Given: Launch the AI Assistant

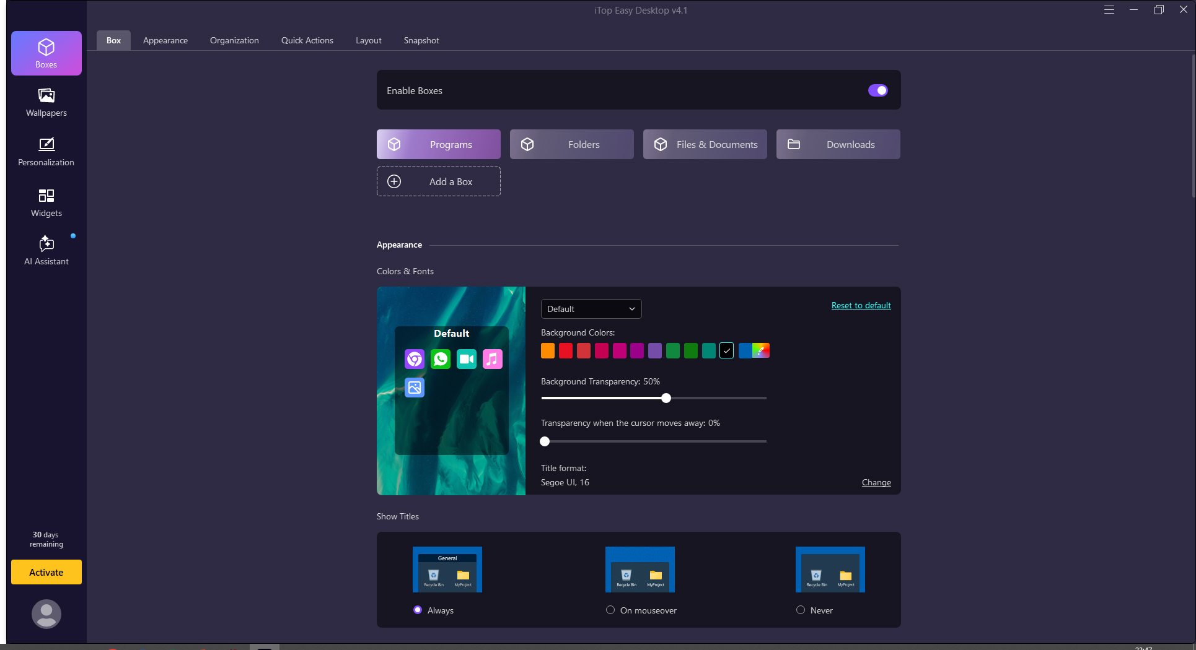Looking at the screenshot, I should [x=46, y=251].
